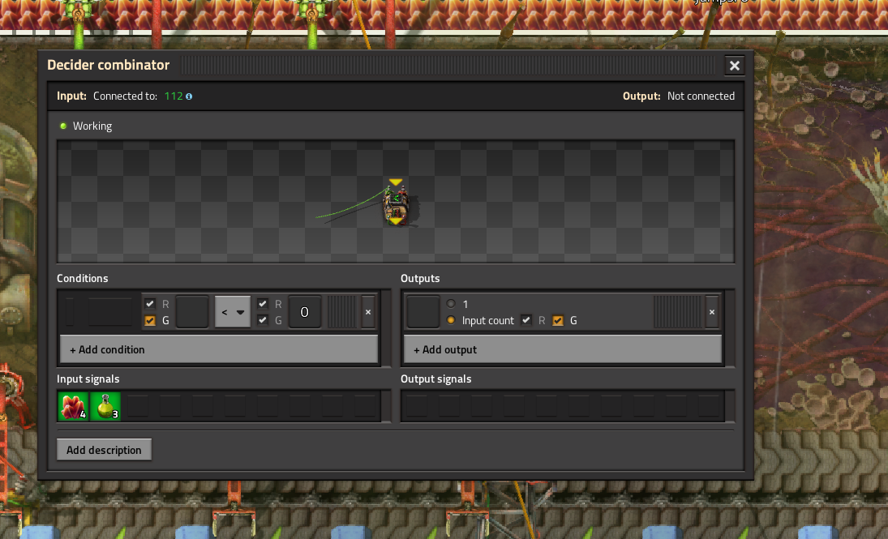Close the Decider combinator window
The height and width of the screenshot is (539, 888).
(735, 66)
